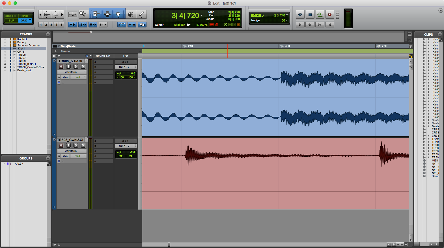444x248 pixels.
Task: Record-enable the TR808_Cwbl&Cl track
Action: pyautogui.click(x=61, y=145)
